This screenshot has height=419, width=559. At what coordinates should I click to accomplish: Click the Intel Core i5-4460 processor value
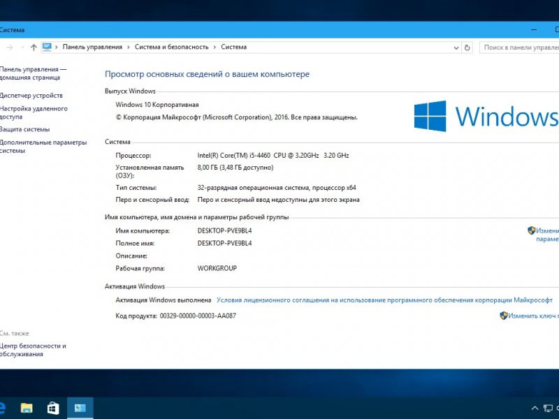pyautogui.click(x=273, y=155)
